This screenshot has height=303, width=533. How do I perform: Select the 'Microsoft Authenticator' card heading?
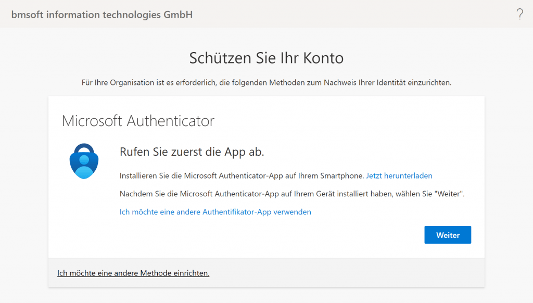point(138,121)
